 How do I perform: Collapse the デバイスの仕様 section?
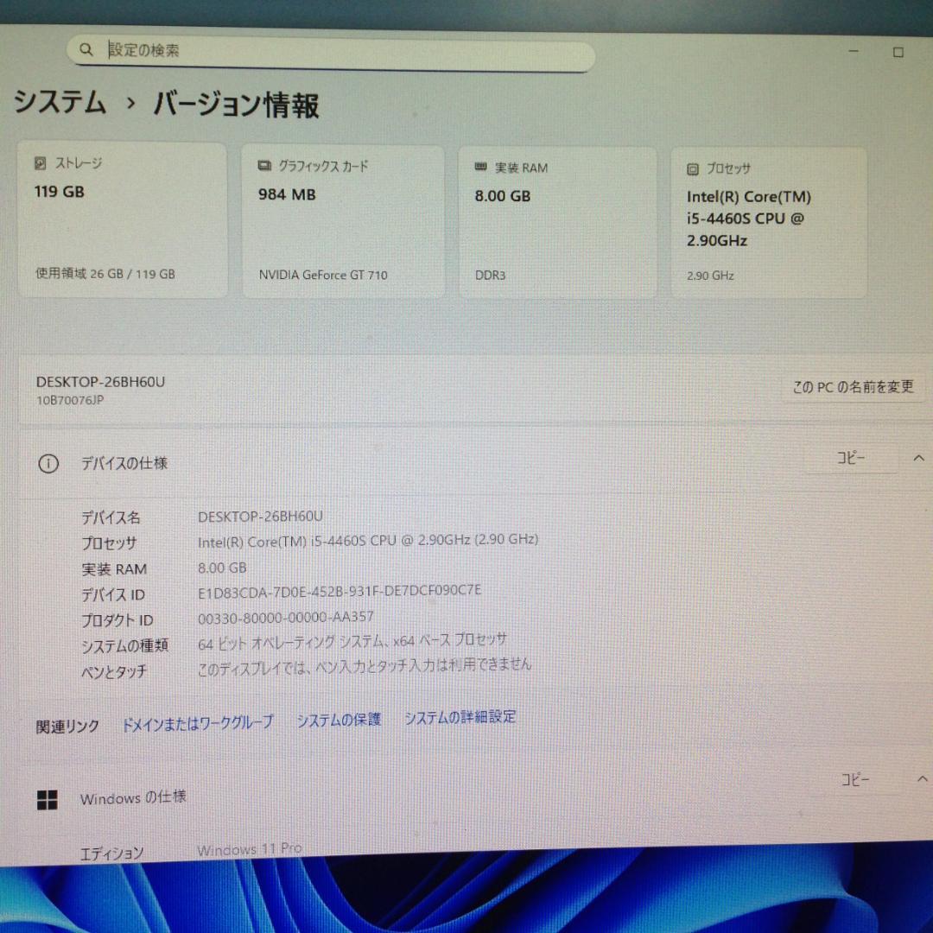918,458
